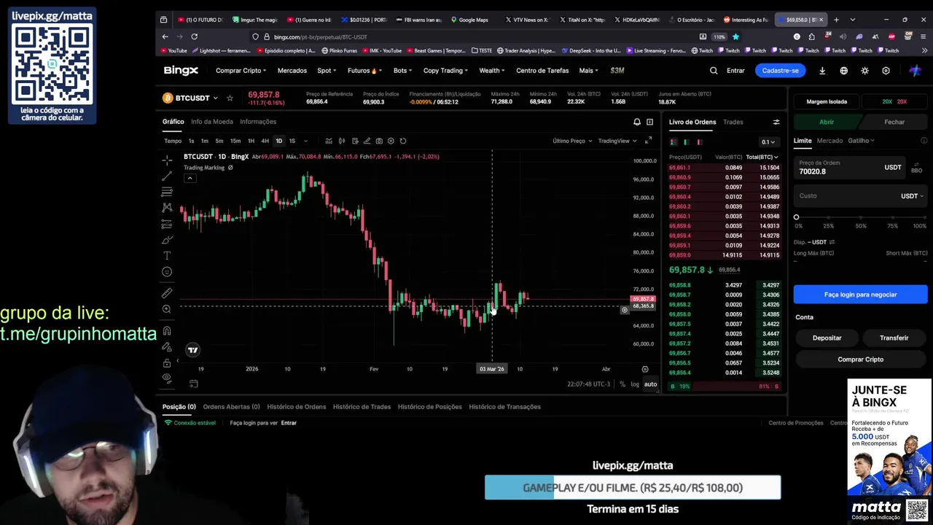933x525 pixels.
Task: Open price alert bell icon
Action: tap(637, 122)
